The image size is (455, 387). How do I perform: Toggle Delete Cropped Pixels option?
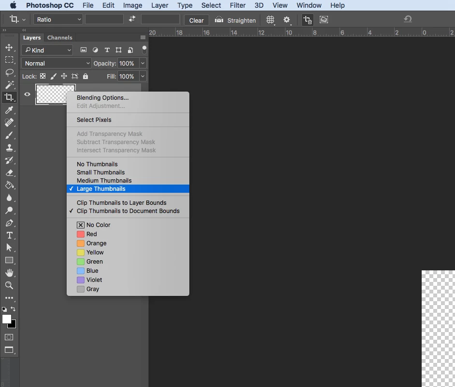(x=307, y=20)
